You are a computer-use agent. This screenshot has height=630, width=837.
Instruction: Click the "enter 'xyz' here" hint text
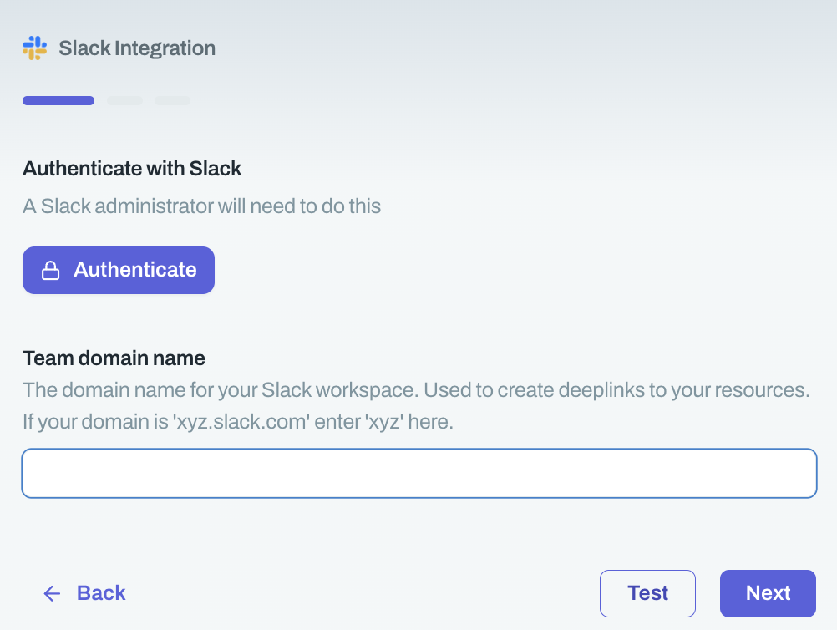(386, 422)
